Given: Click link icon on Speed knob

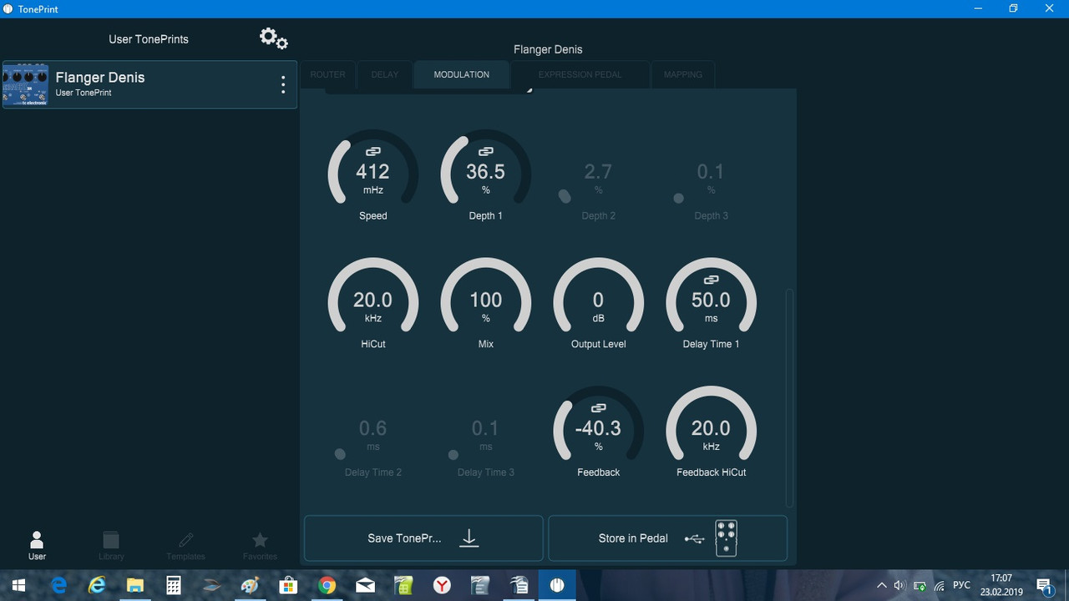Looking at the screenshot, I should point(372,152).
